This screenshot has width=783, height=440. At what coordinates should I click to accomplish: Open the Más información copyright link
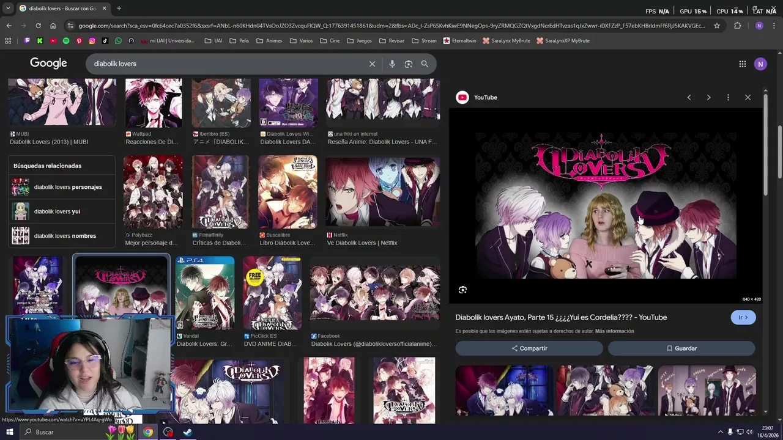pyautogui.click(x=614, y=331)
